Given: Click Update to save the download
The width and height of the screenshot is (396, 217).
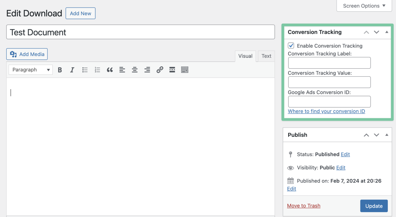Looking at the screenshot, I should point(374,206).
